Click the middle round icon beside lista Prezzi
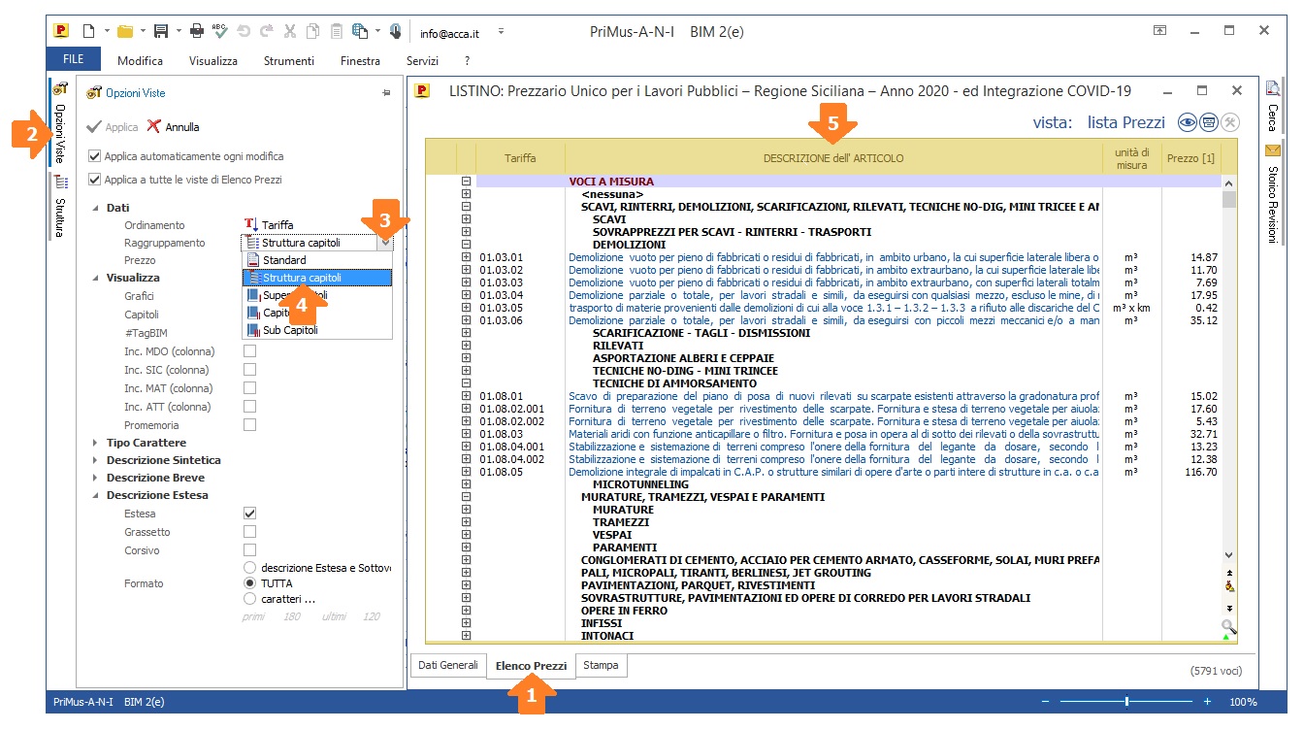Image resolution: width=1304 pixels, height=730 pixels. [1208, 122]
